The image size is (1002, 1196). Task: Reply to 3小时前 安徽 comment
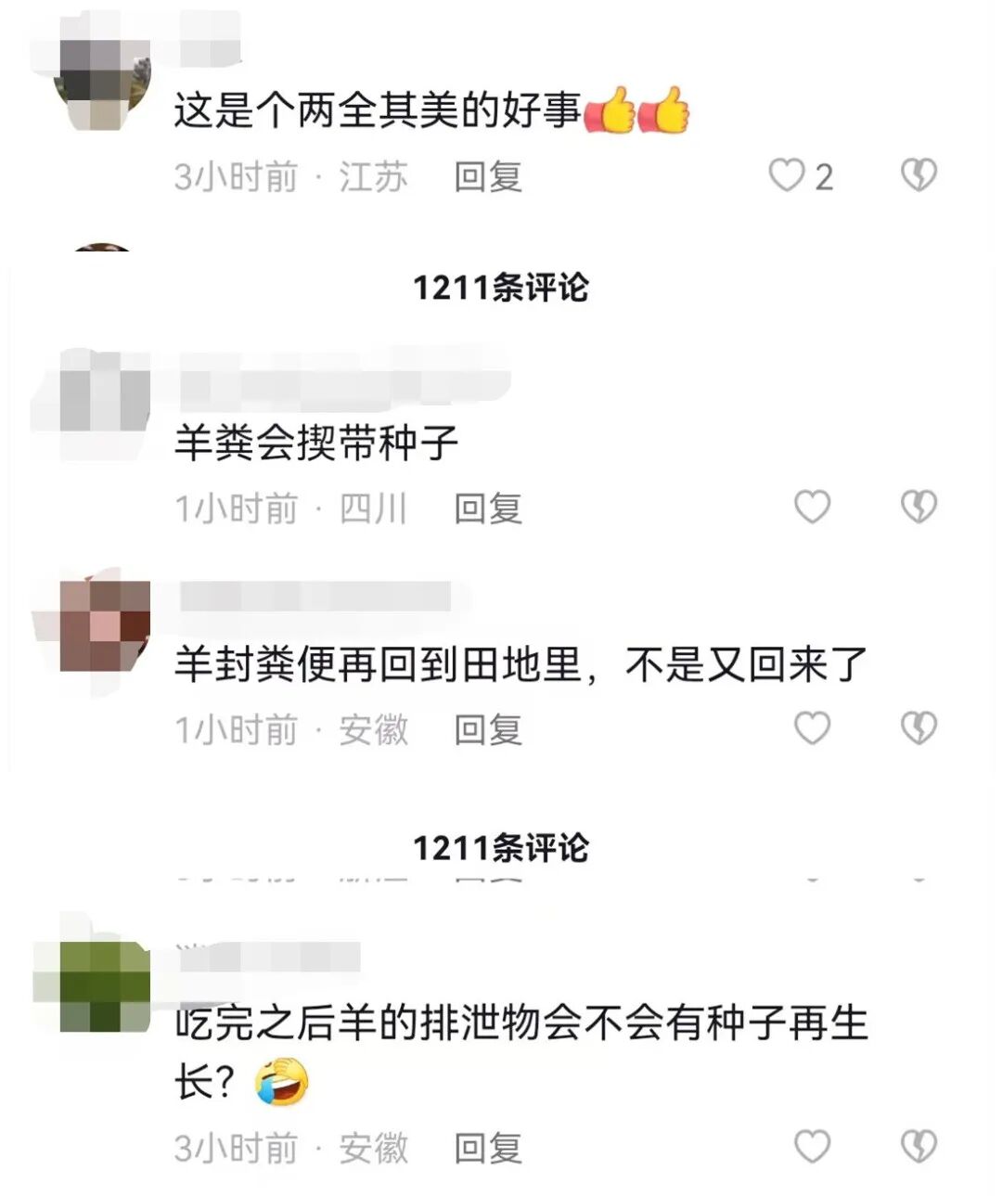(x=488, y=1149)
